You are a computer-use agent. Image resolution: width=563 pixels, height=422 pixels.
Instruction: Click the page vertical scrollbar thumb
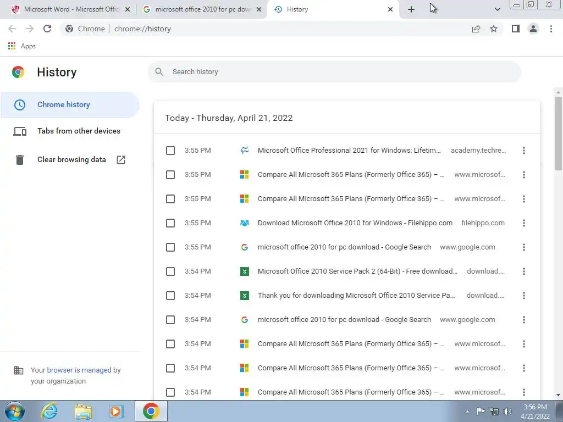[x=559, y=133]
